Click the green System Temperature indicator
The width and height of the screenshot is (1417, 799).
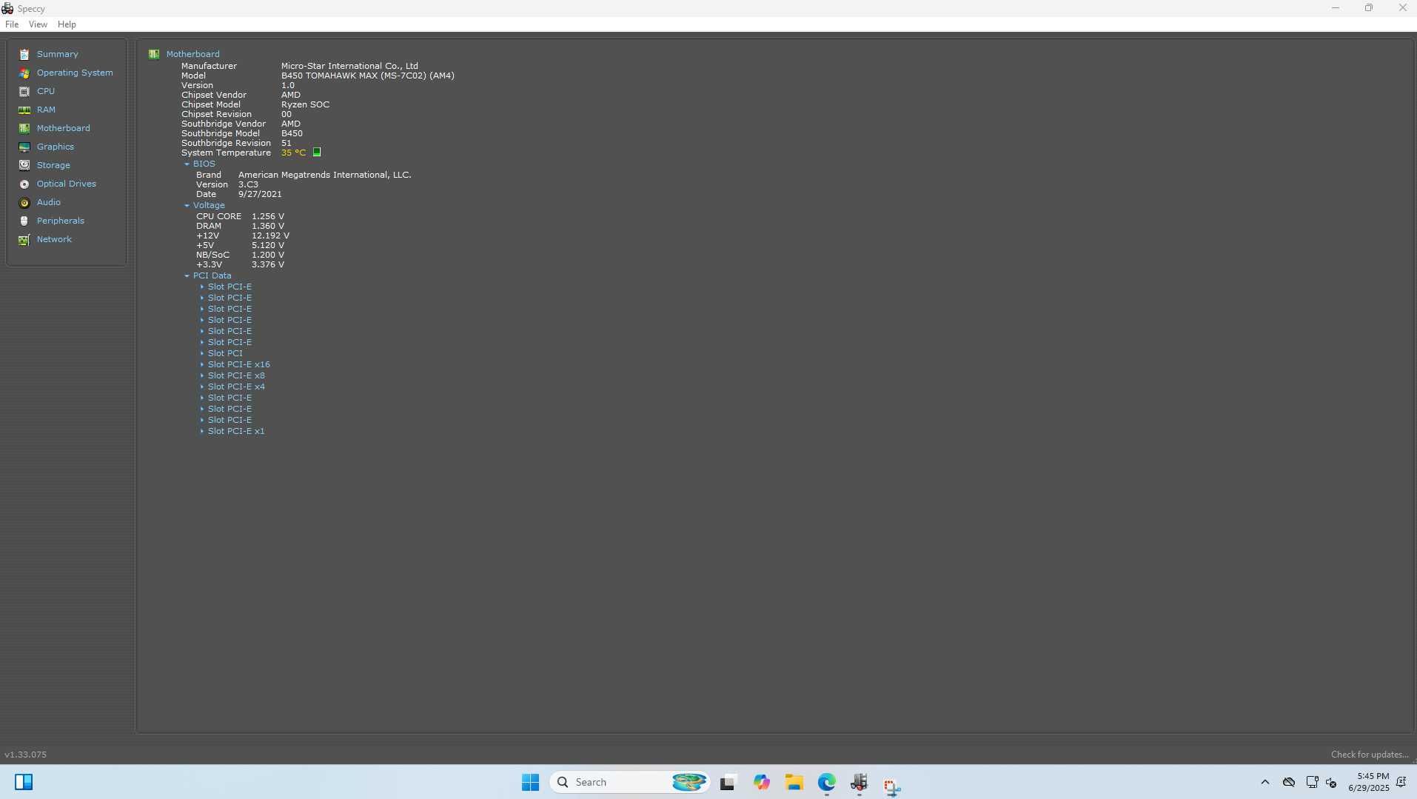pyautogui.click(x=317, y=152)
